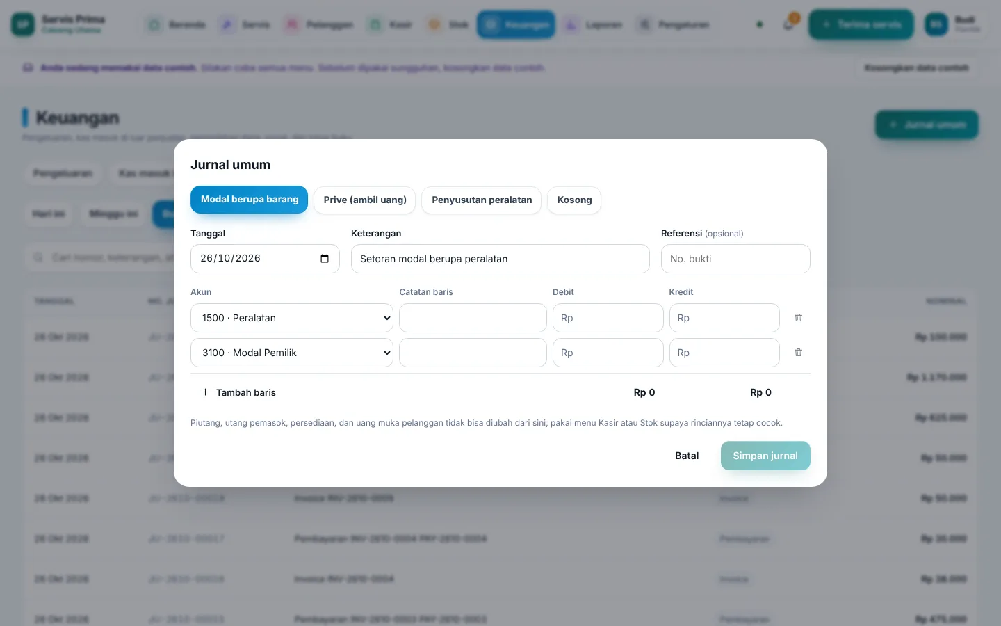This screenshot has height=626, width=1001.
Task: Open the notification bell in header
Action: coord(788,24)
